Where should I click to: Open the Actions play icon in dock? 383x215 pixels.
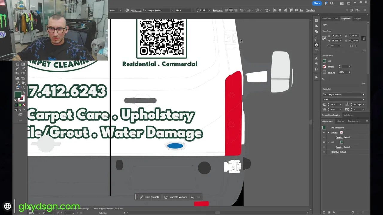coord(317,77)
